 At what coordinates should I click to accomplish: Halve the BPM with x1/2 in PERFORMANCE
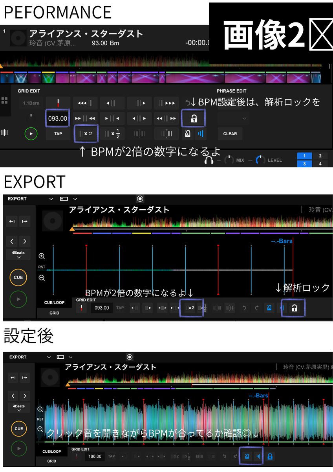point(112,133)
